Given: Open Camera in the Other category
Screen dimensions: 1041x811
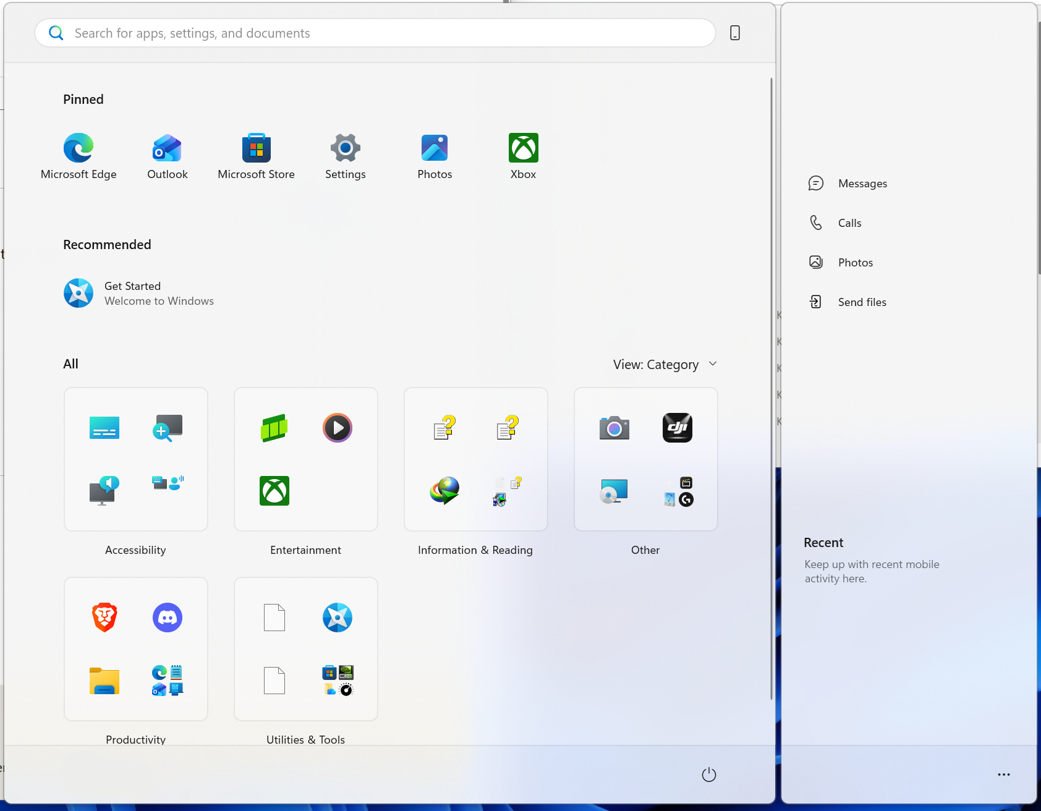Looking at the screenshot, I should pyautogui.click(x=614, y=428).
